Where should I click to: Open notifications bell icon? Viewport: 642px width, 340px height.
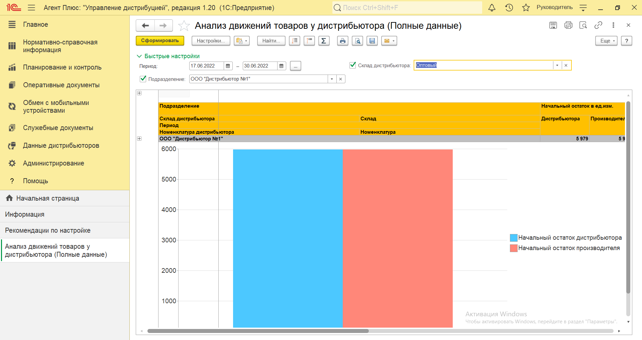[x=492, y=8]
